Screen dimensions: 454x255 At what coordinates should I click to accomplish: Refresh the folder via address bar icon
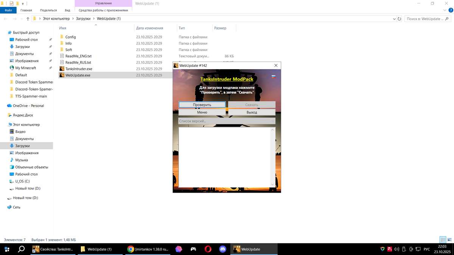[399, 19]
